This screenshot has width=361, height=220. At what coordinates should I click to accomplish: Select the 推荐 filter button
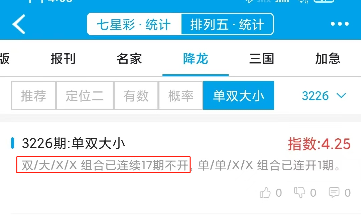[x=33, y=95]
